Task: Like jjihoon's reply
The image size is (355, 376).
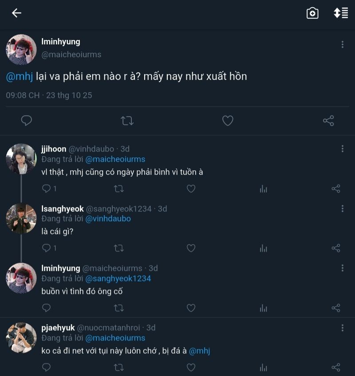Action: (x=191, y=189)
